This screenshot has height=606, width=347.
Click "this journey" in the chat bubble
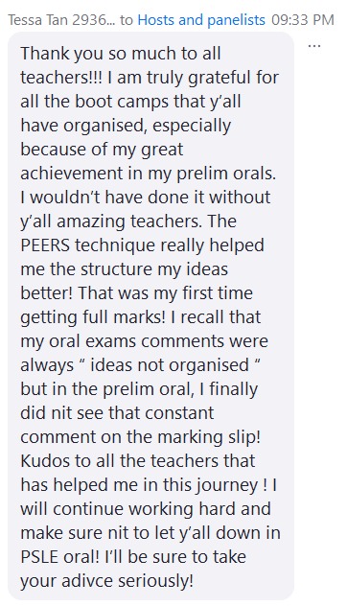211,485
